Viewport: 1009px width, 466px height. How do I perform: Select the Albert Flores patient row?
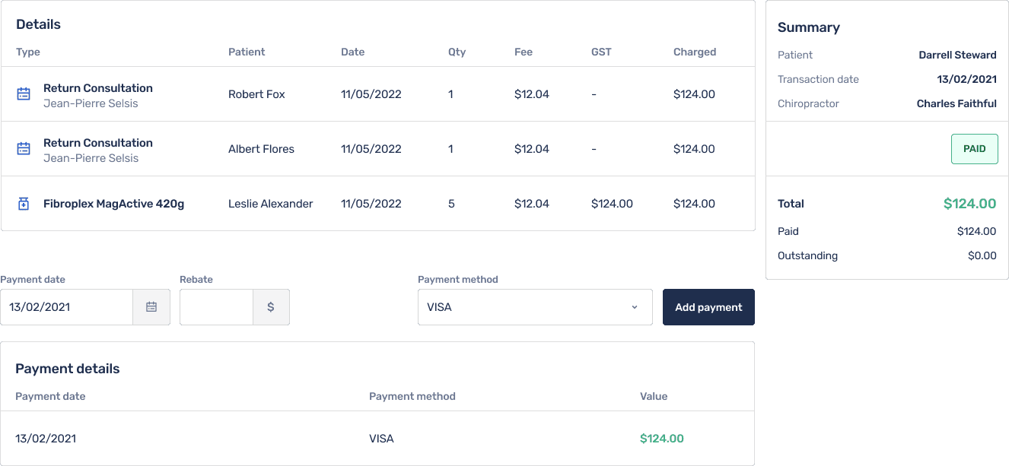[378, 149]
